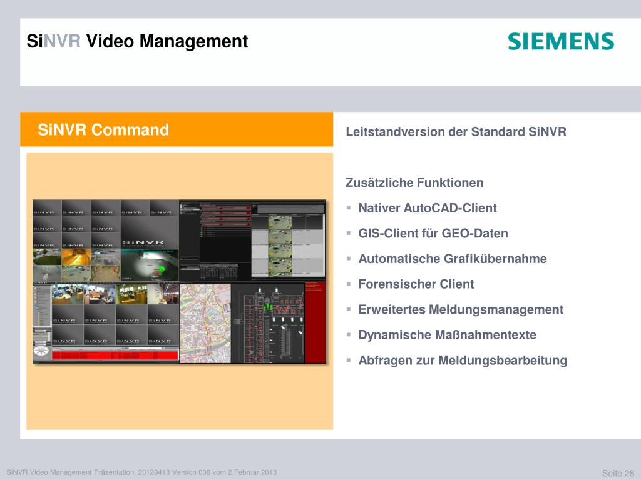Click bullet Forensischer Client
Viewport: 641px width, 480px height.
(x=416, y=284)
